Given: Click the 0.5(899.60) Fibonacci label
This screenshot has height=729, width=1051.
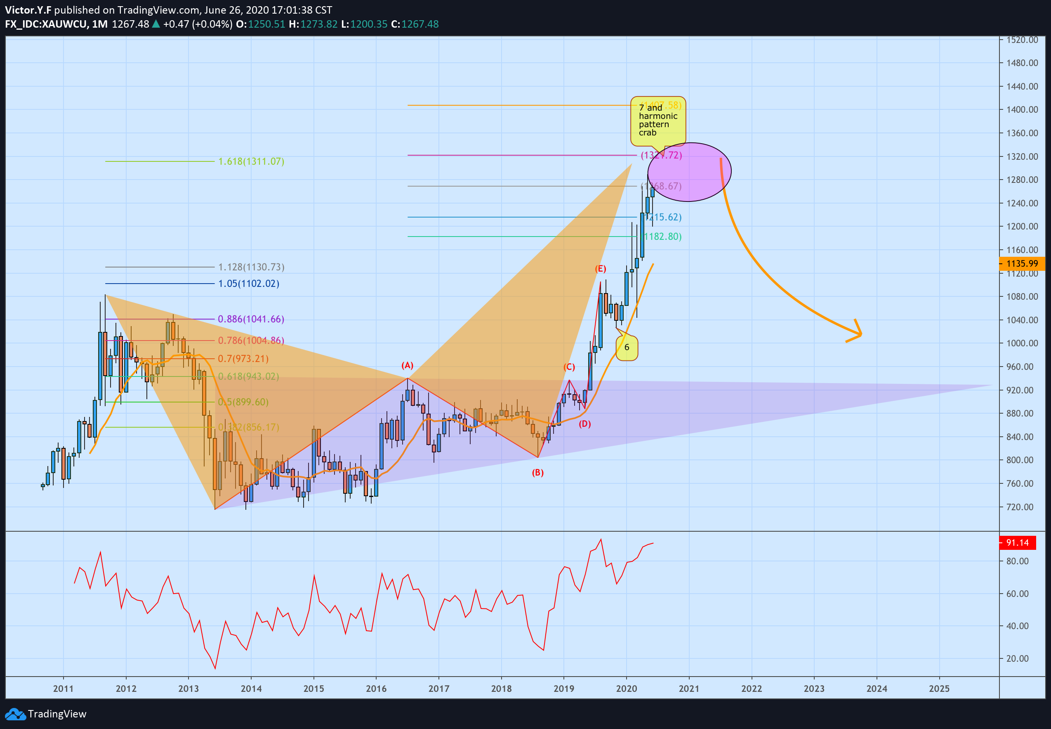Looking at the screenshot, I should point(243,402).
